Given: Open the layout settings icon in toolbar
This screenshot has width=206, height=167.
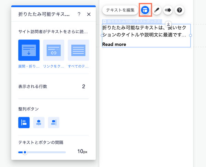Looking at the screenshot, I should click(x=145, y=10).
